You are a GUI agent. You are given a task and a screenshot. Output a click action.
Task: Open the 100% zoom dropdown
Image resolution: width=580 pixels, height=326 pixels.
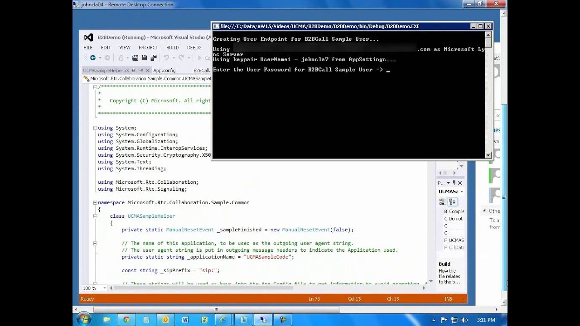(105, 288)
